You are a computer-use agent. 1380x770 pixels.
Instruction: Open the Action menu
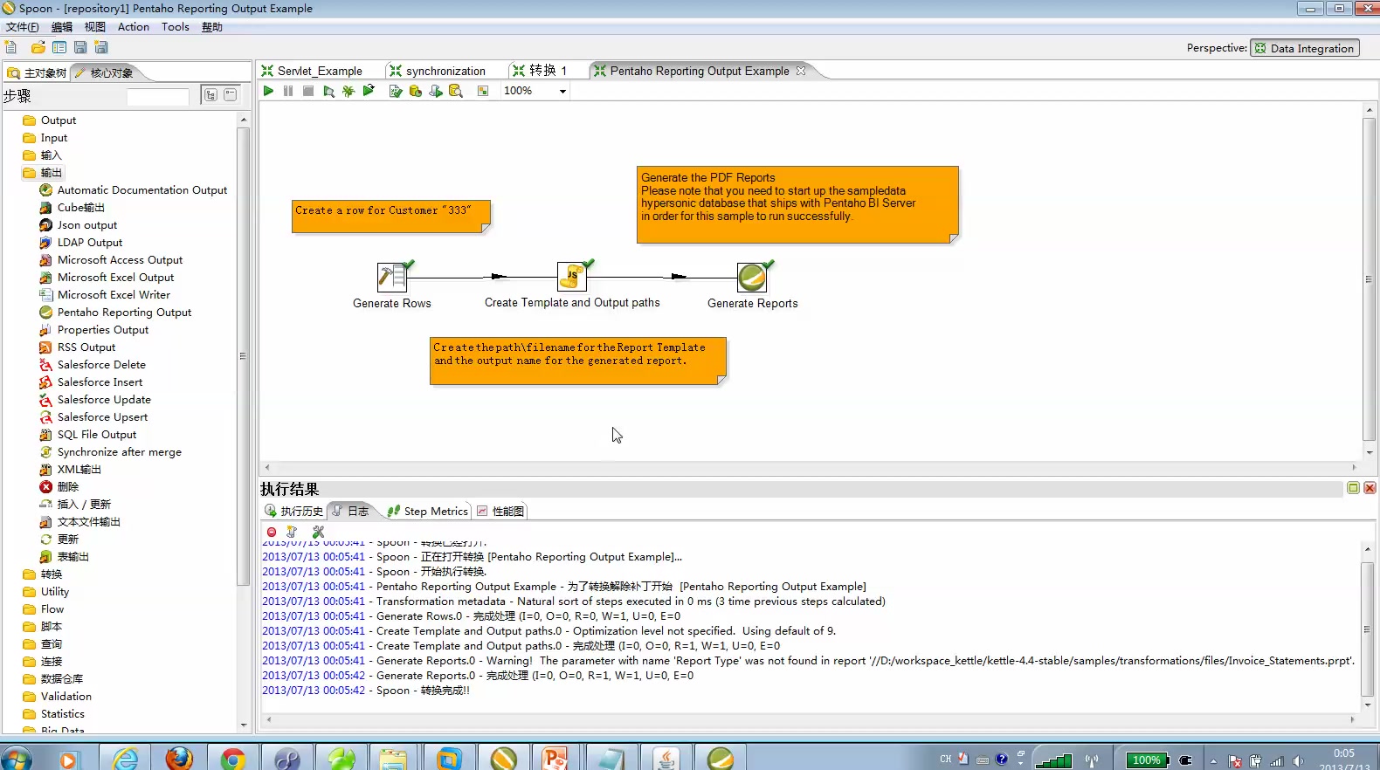tap(133, 27)
